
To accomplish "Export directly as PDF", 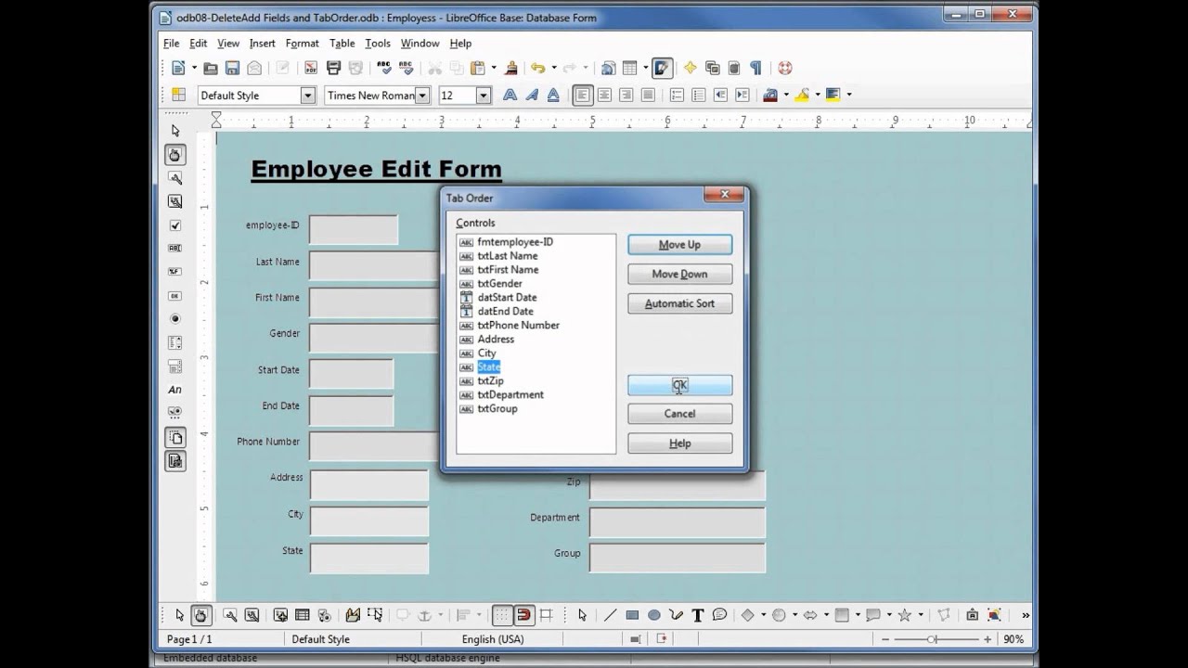I will (311, 68).
